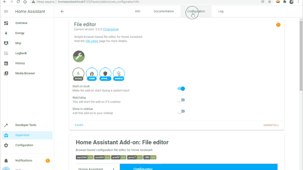Click the ingress cursor badge
The height and width of the screenshot is (170, 303).
tap(119, 74)
